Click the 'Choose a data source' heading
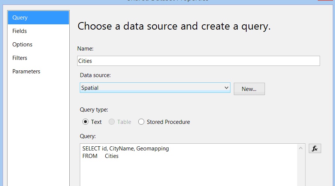The width and height of the screenshot is (335, 186). (x=174, y=26)
